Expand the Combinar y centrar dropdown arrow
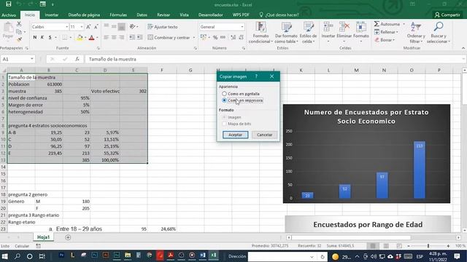This screenshot has height=262, width=467. coord(194,37)
